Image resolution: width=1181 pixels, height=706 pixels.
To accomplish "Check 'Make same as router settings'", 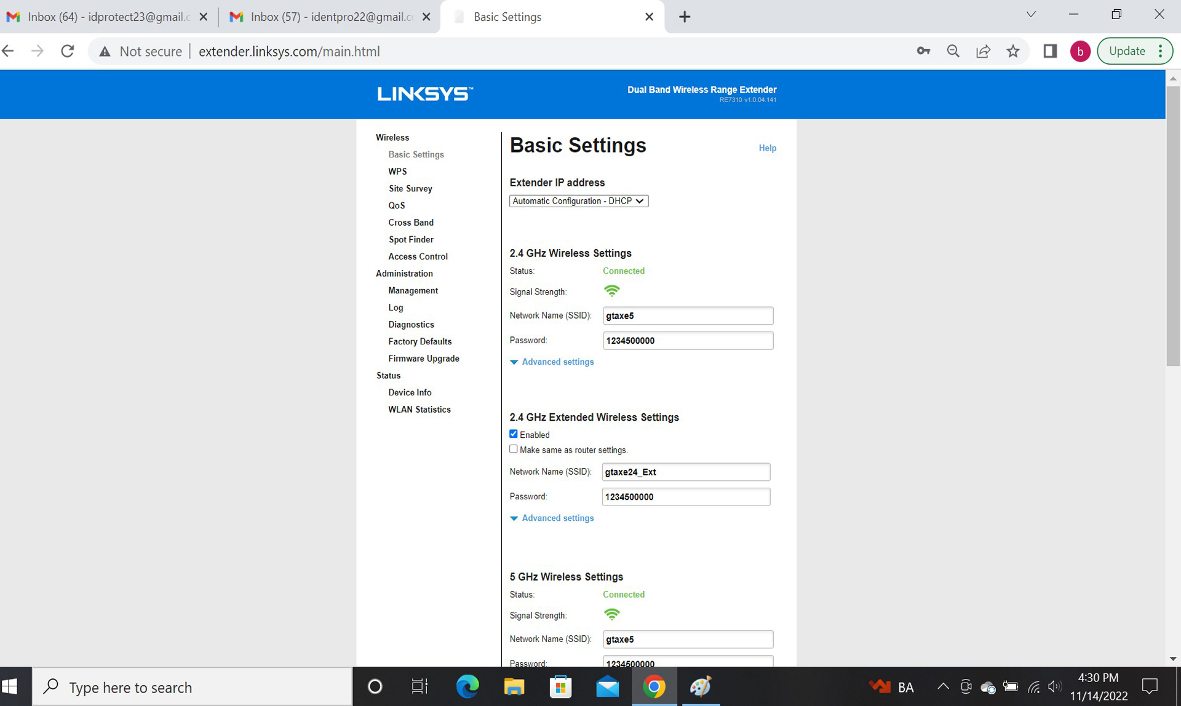I will pyautogui.click(x=514, y=450).
